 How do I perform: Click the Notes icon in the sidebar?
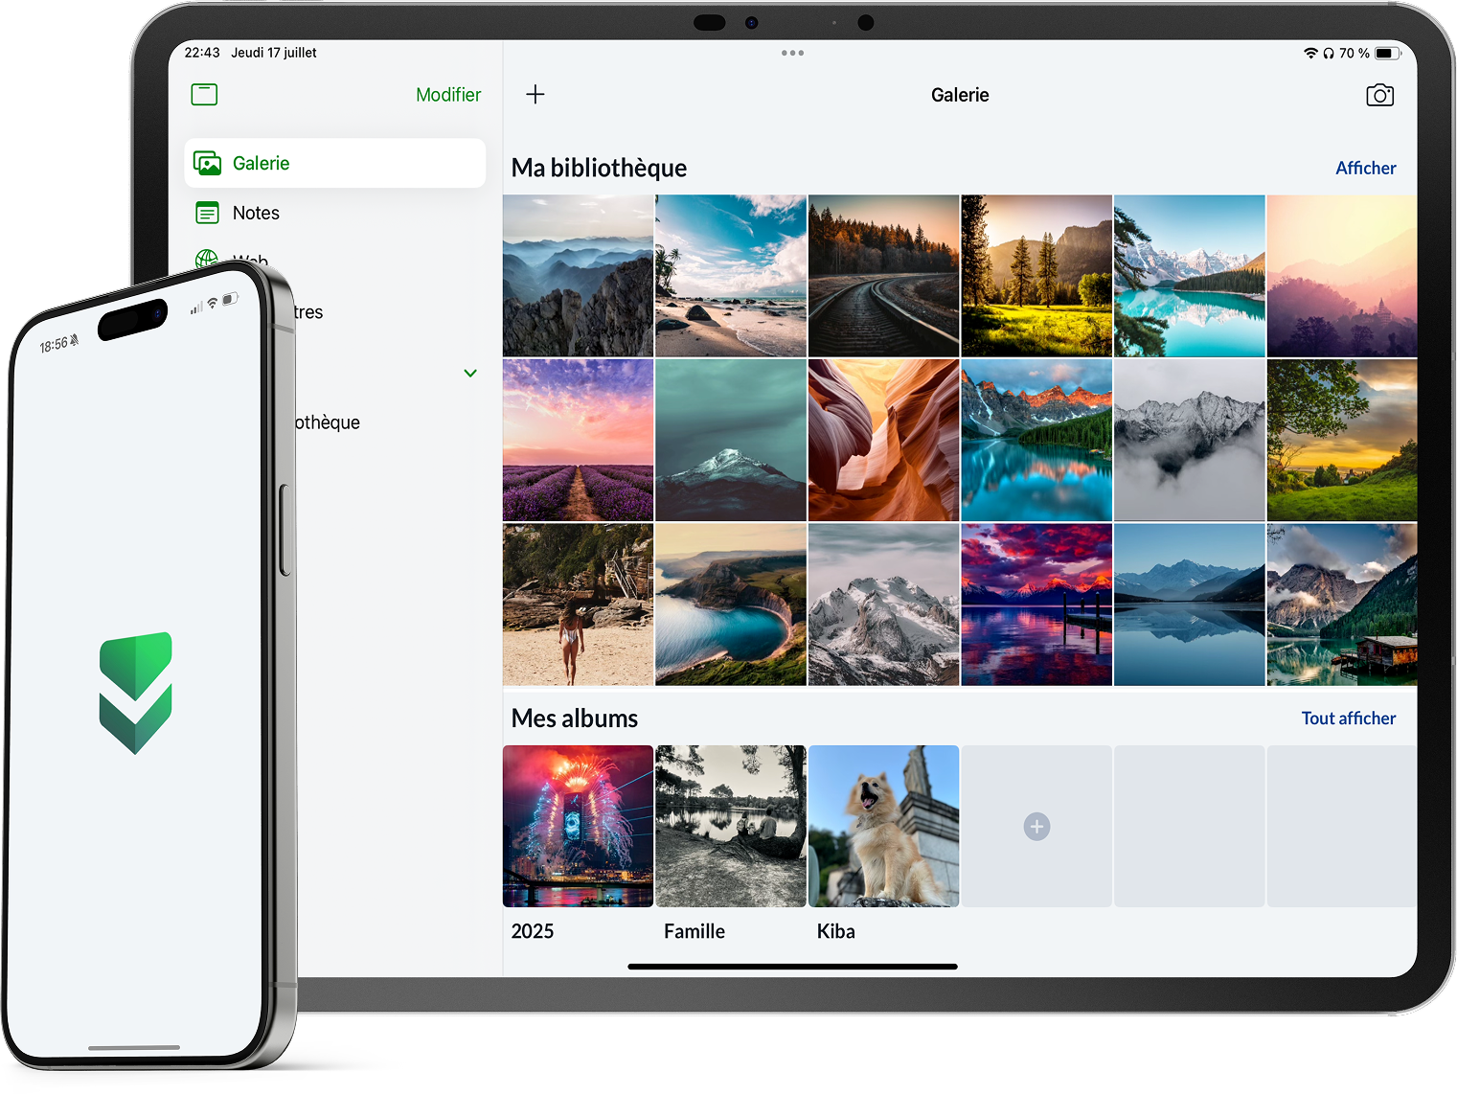point(207,213)
